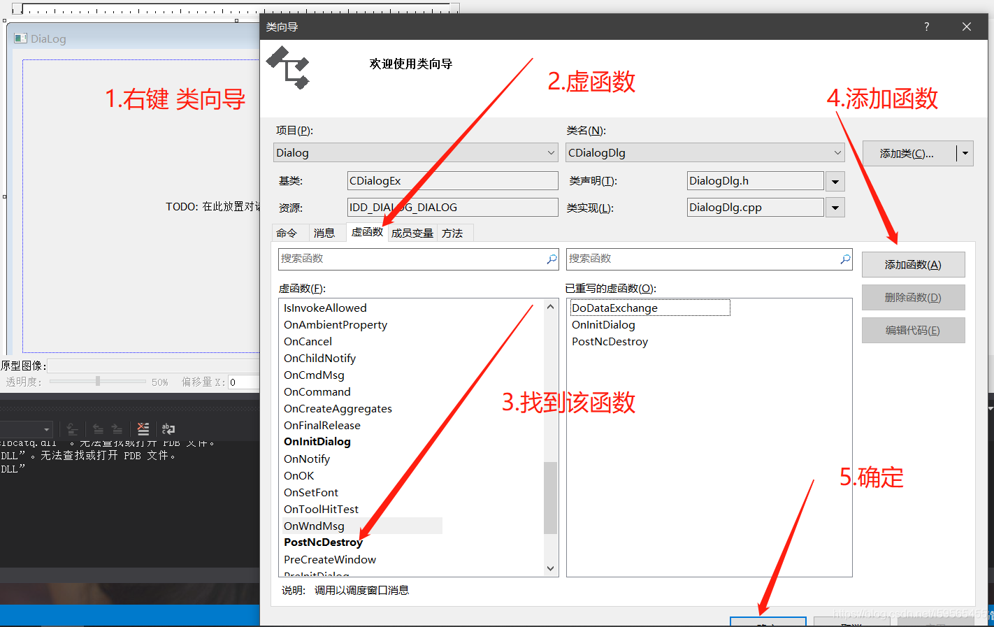Image resolution: width=994 pixels, height=627 pixels.
Task: Click the virtual functions list scrollbar thumb
Action: click(550, 498)
